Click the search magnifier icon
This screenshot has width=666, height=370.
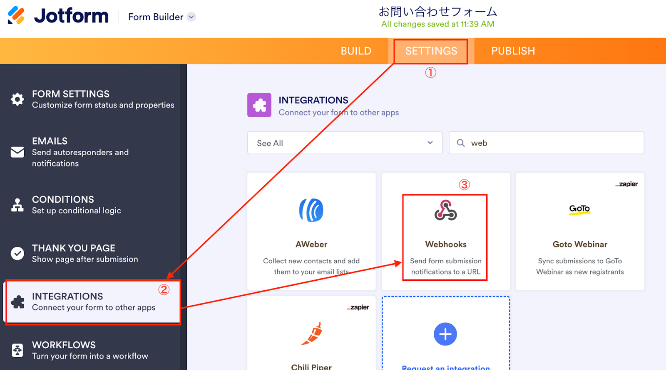point(461,143)
